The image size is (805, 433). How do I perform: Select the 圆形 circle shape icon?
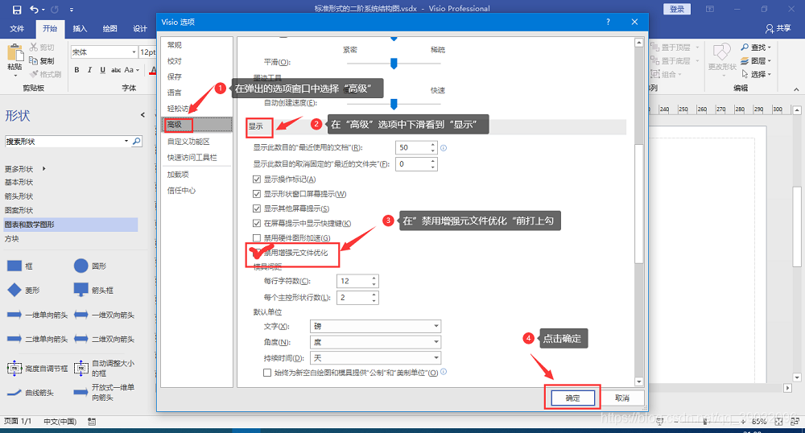tap(81, 266)
